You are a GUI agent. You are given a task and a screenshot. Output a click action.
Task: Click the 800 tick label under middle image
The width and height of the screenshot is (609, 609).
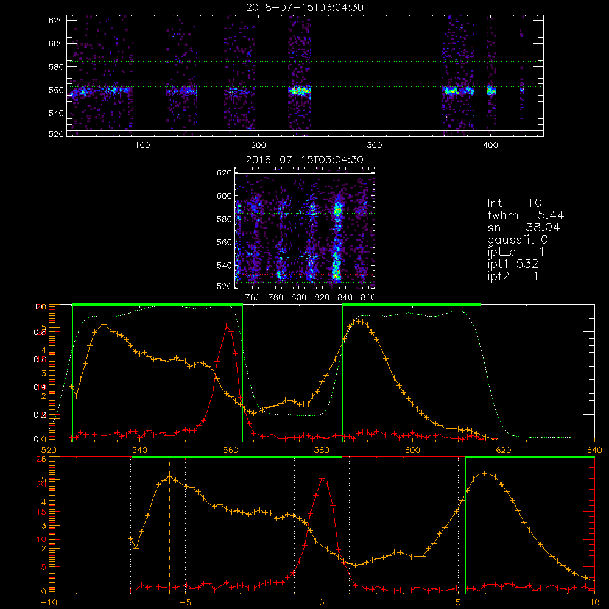pyautogui.click(x=298, y=298)
